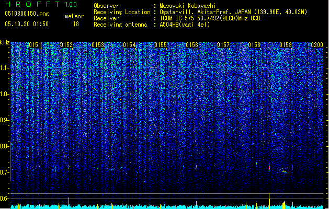Click the 1.0 kHz axis label
Screen dimensions: 329x209
(x=4, y=94)
